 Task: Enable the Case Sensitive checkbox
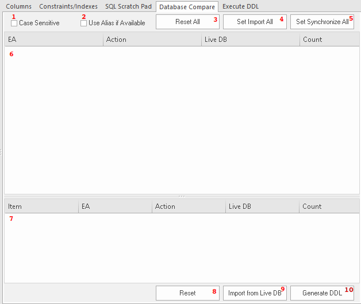(14, 23)
